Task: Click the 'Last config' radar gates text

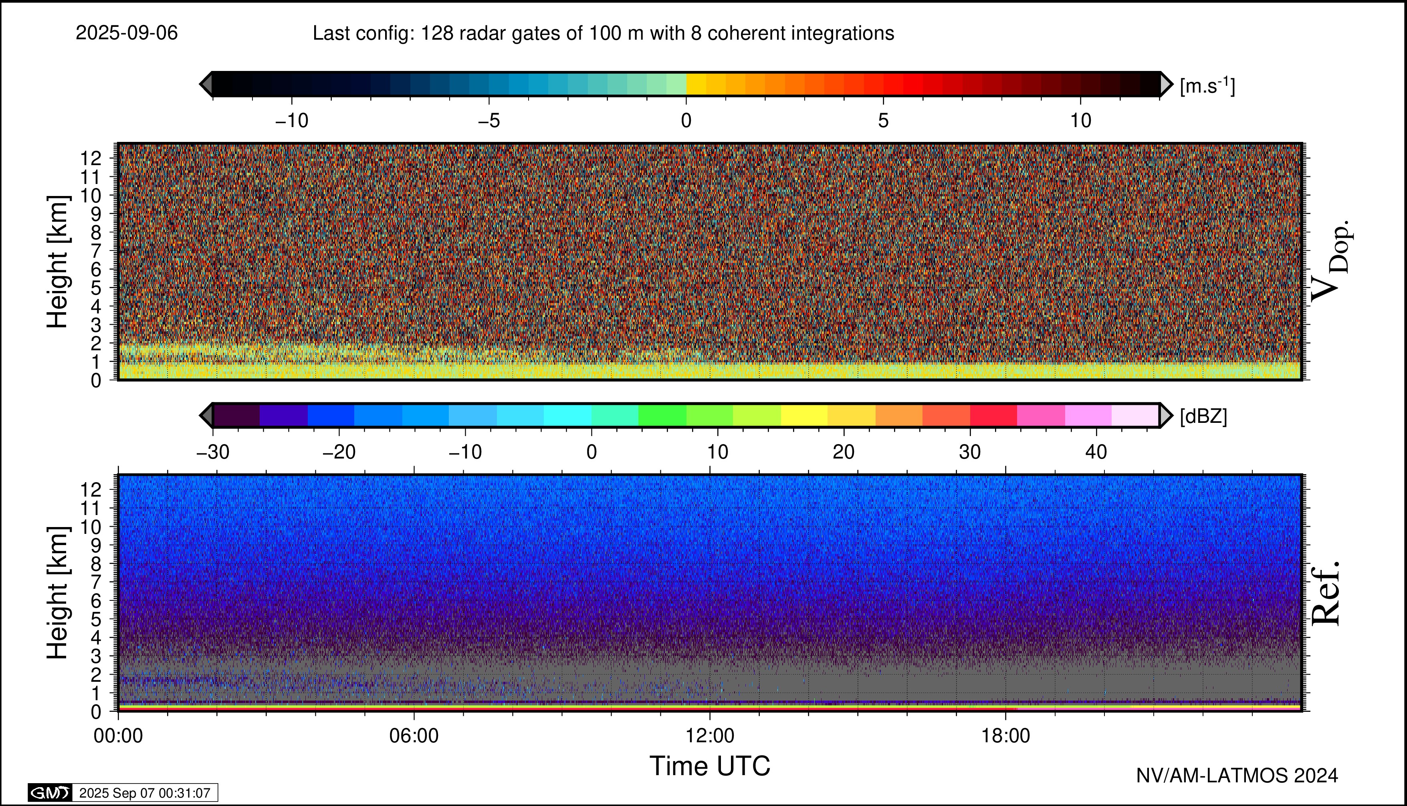Action: pos(604,33)
